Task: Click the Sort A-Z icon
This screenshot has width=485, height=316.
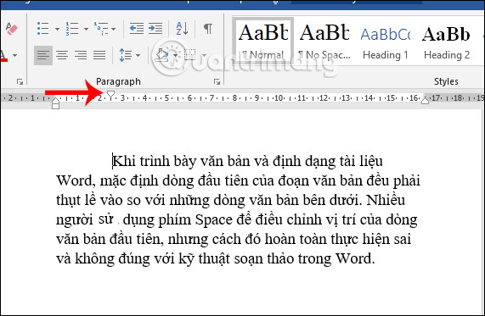Action: tap(182, 29)
